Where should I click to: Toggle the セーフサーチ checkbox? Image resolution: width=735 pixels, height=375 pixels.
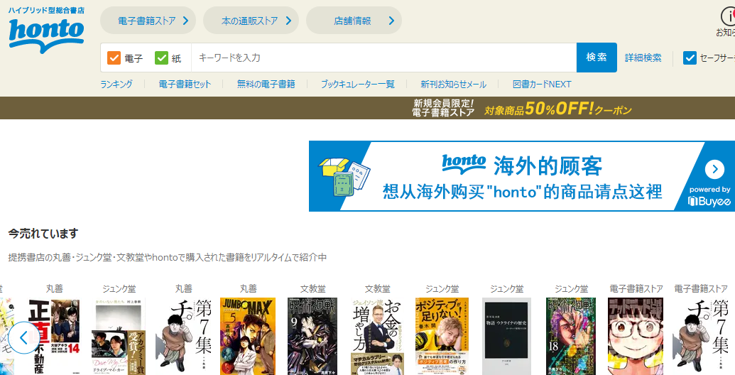[690, 58]
